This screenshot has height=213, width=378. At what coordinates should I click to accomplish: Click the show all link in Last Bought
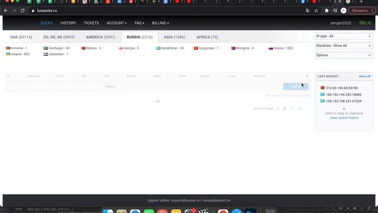364,76
